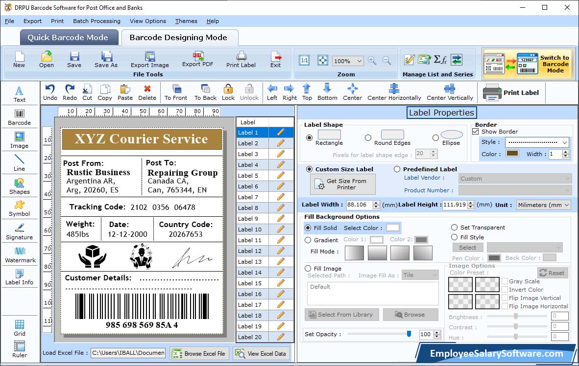Click the Redo icon
Image resolution: width=579 pixels, height=366 pixels.
pos(70,92)
